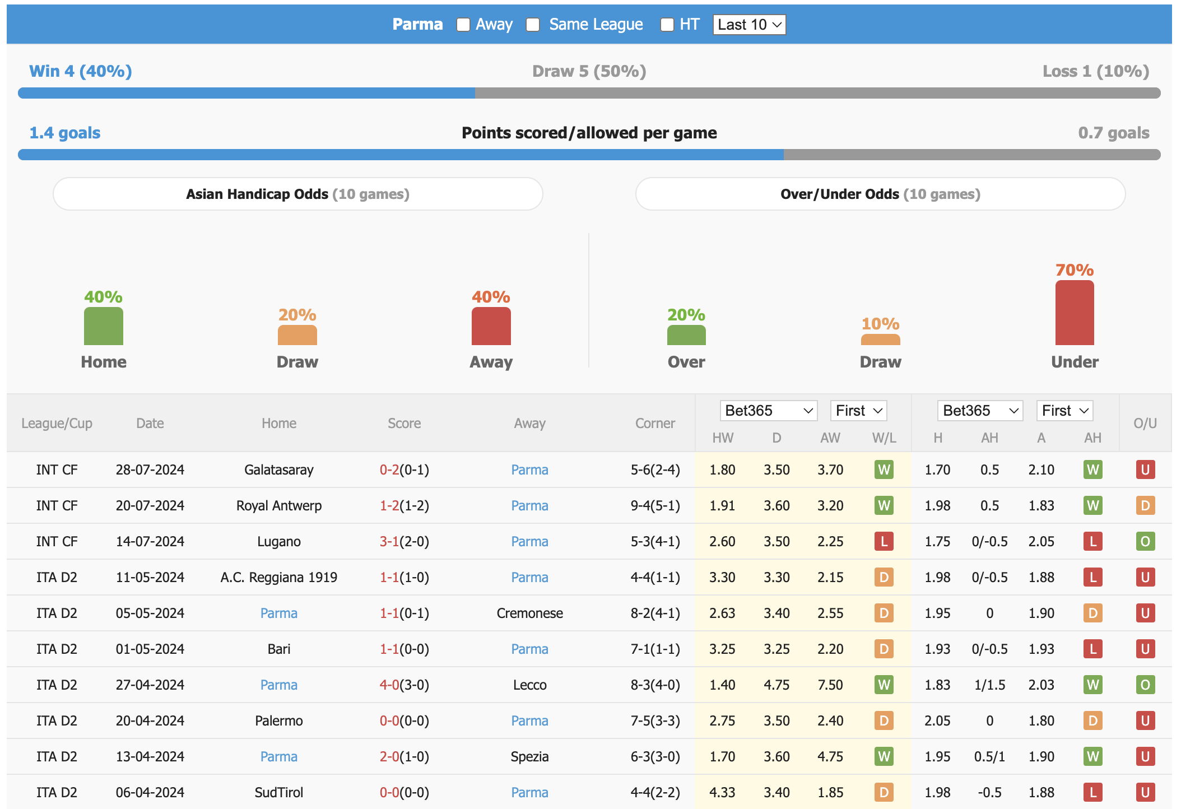The height and width of the screenshot is (809, 1181).
Task: Click the 06-04-2024 date cell
Action: 150,792
